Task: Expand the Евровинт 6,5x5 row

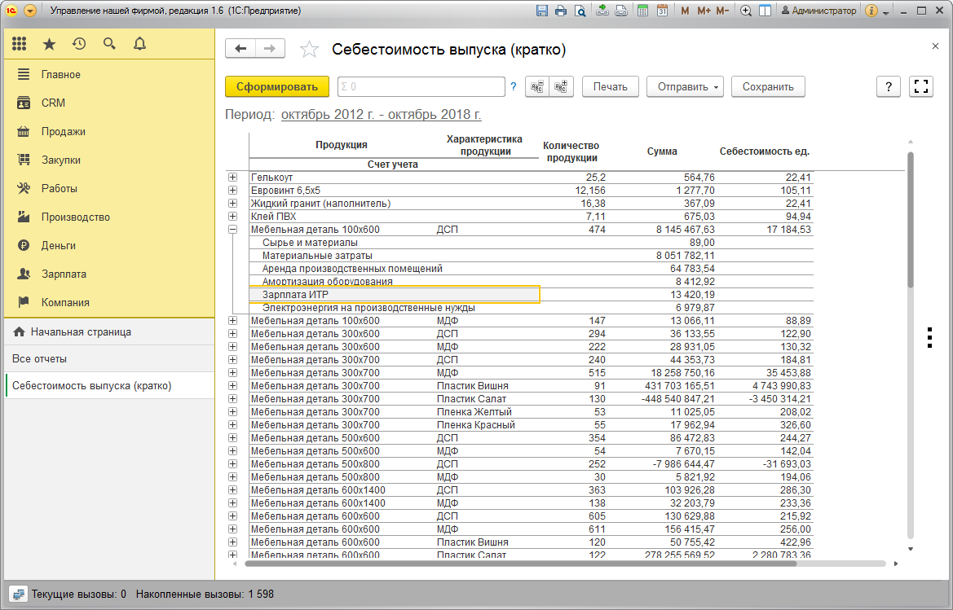Action: pos(233,190)
